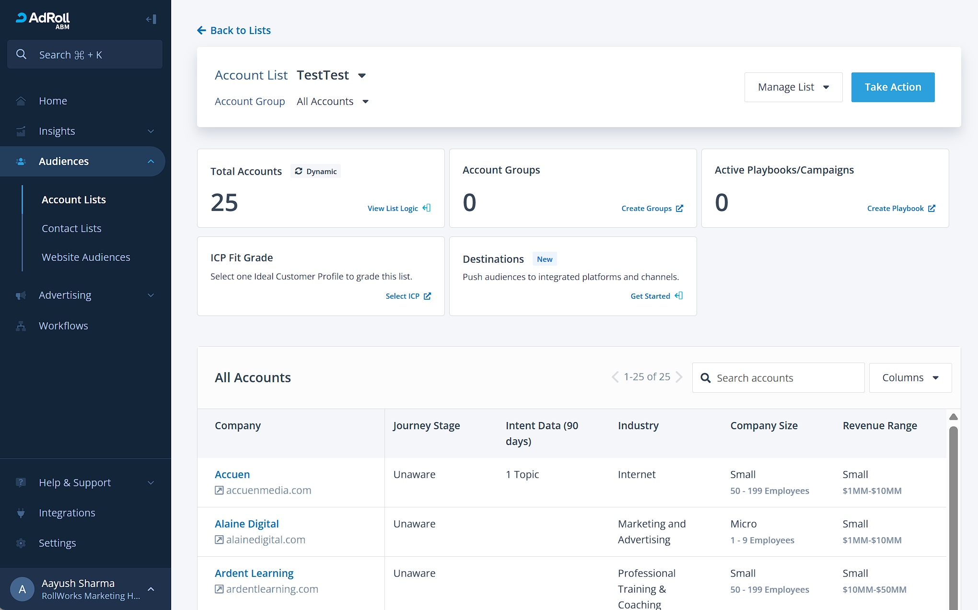The height and width of the screenshot is (610, 978).
Task: Expand the Manage List menu
Action: 793,87
